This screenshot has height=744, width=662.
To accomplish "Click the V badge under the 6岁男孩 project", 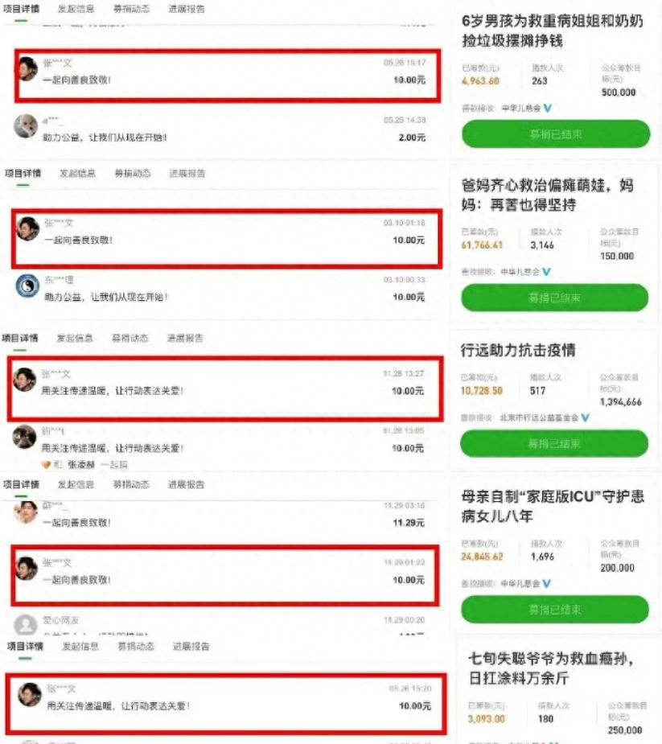I will (x=548, y=109).
